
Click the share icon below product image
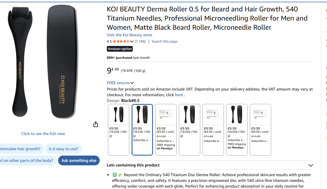[96, 124]
